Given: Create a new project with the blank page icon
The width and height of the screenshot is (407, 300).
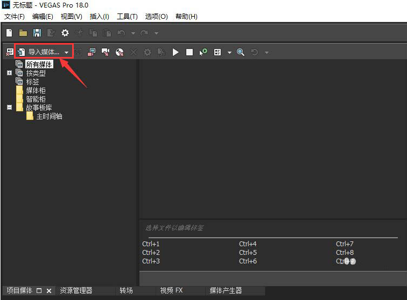Looking at the screenshot, I should coord(9,33).
